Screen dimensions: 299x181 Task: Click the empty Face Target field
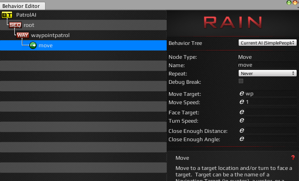[271, 112]
